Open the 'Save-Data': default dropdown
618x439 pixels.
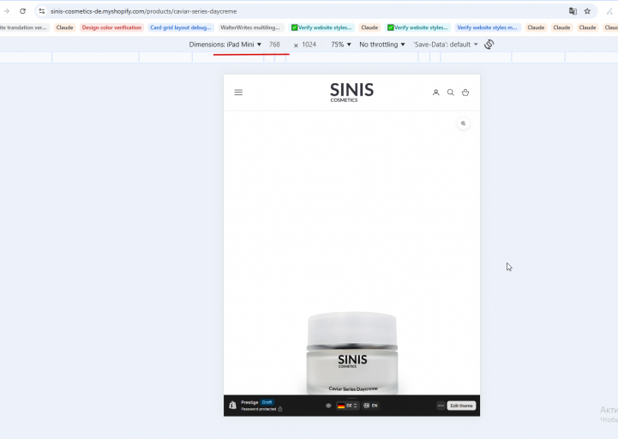(x=446, y=45)
